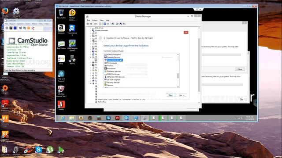
Task: Click the hardware types list scrollbar thumb
Action: (178, 75)
